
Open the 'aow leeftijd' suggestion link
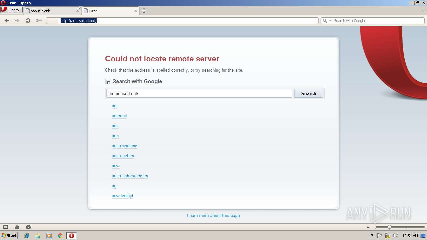coord(122,196)
